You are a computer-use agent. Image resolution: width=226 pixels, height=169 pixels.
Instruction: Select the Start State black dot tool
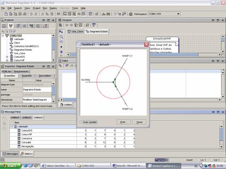tap(61, 47)
